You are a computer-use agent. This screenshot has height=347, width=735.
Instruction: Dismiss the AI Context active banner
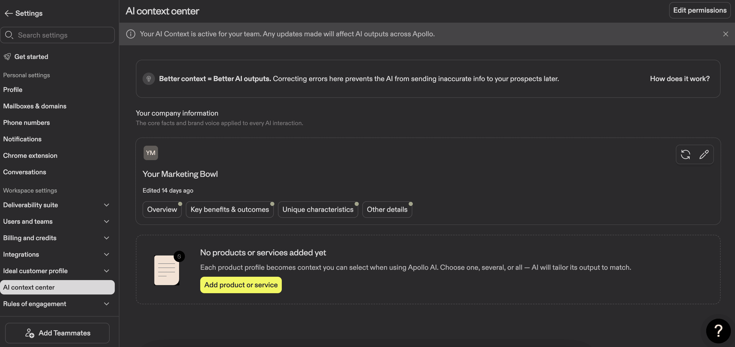[x=725, y=34]
